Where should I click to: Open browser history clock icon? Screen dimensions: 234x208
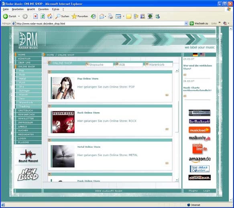click(x=94, y=16)
